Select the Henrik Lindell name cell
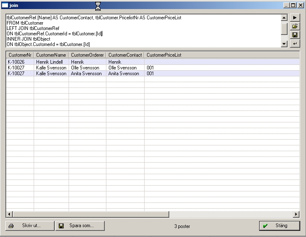306x237 pixels. [51, 62]
